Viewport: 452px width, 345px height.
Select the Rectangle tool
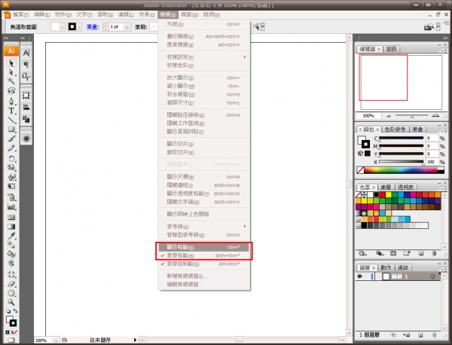pos(11,129)
